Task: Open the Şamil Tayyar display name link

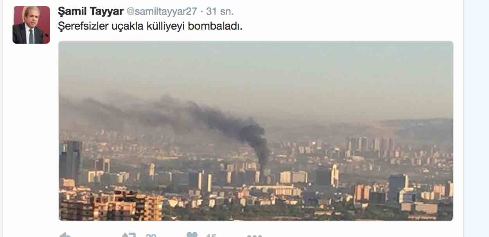Action: tap(90, 11)
